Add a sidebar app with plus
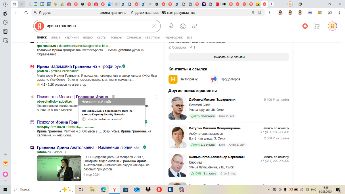This screenshot has height=194, width=345. click(5, 154)
